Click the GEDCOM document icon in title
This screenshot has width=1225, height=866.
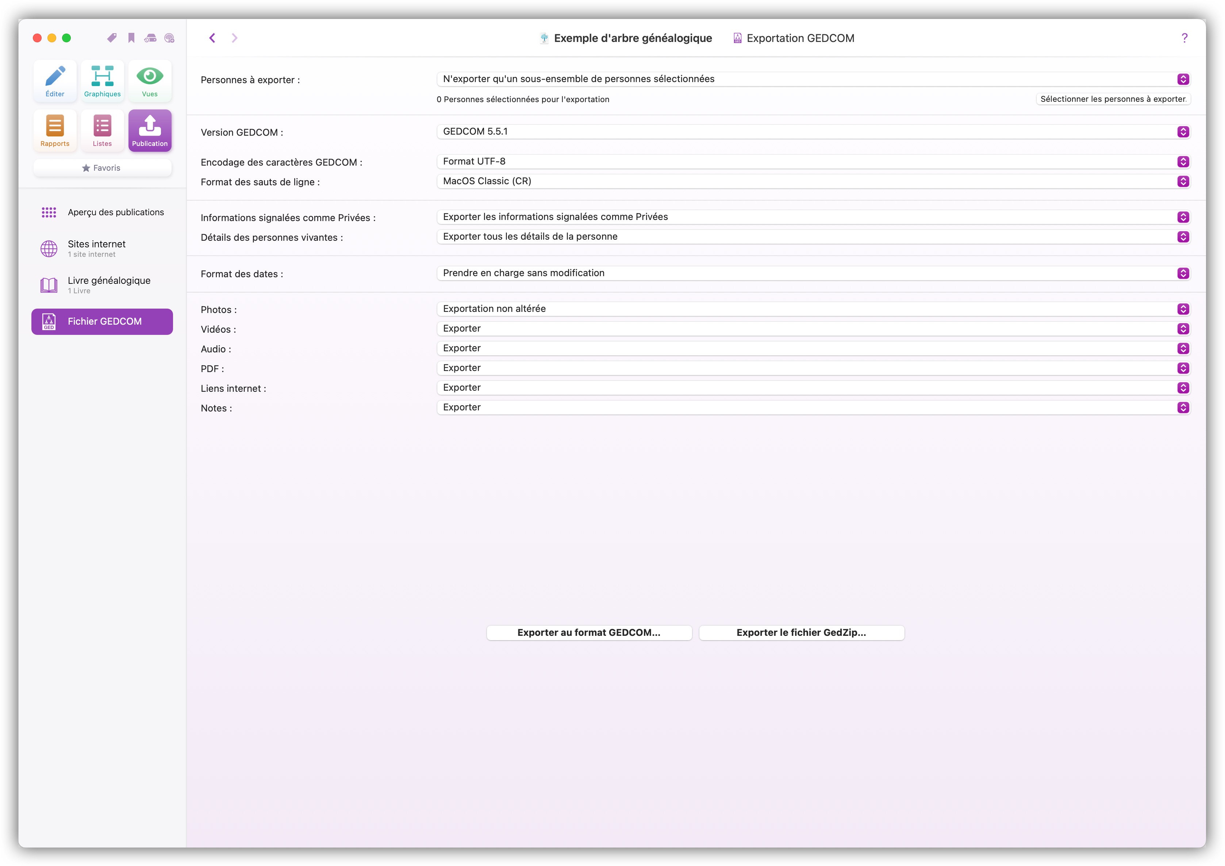(737, 38)
